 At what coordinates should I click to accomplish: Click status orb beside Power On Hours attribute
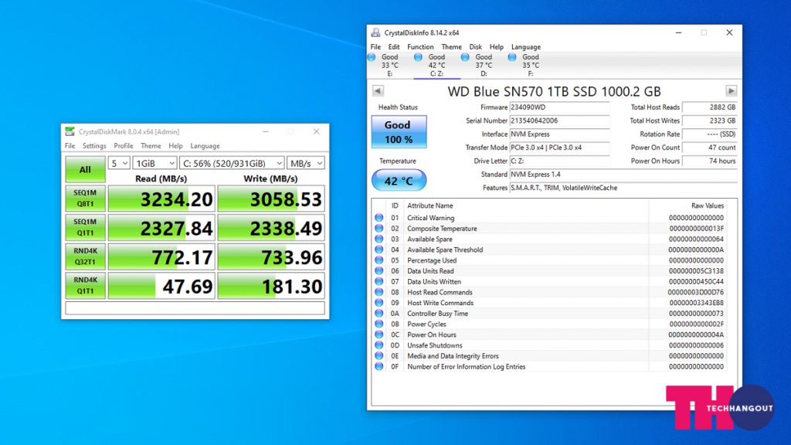tap(379, 334)
